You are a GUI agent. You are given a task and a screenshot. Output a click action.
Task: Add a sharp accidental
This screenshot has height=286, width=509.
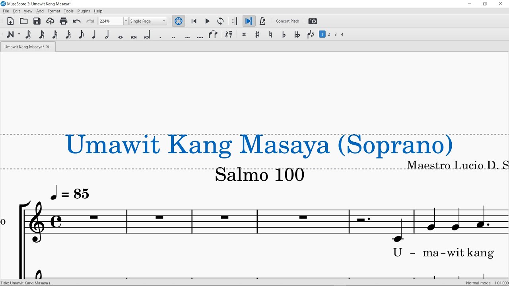coord(257,35)
